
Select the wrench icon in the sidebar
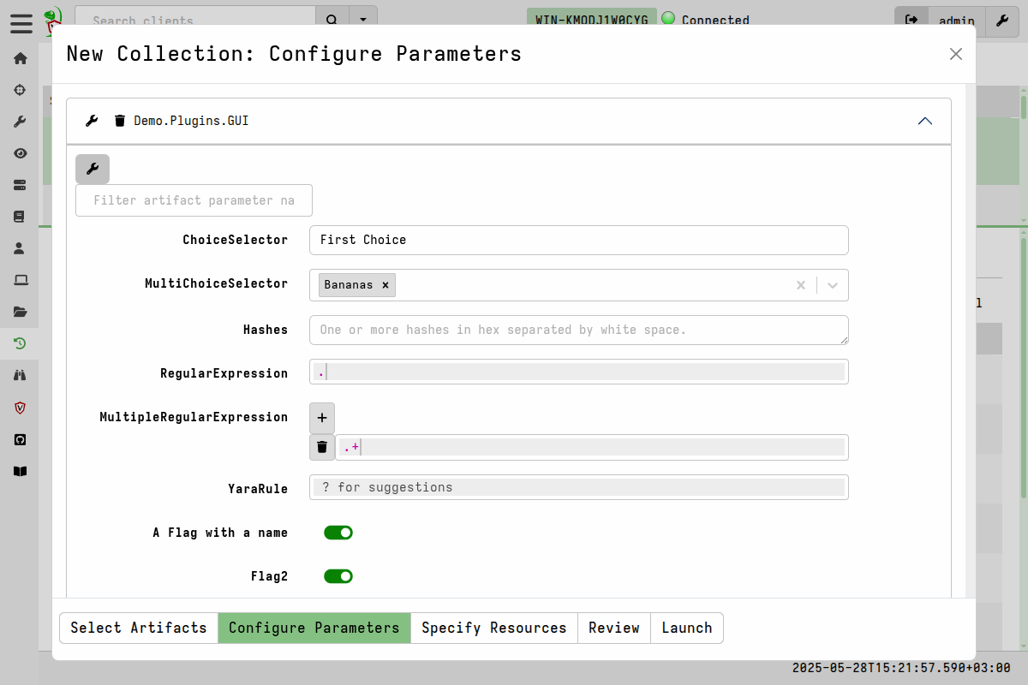(x=20, y=121)
